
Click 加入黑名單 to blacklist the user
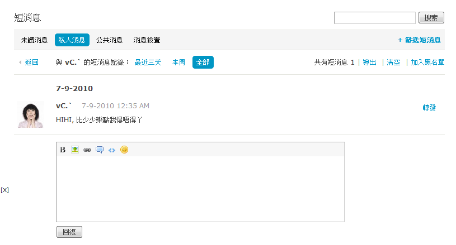[427, 63]
